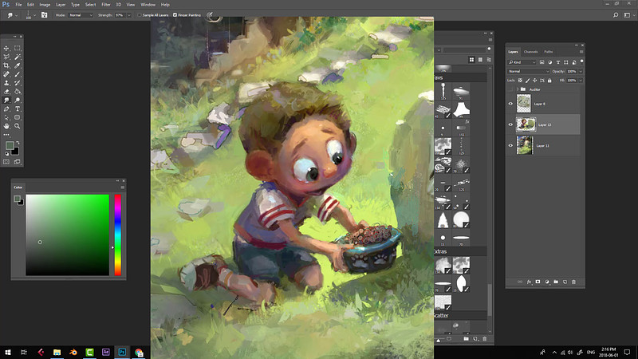
Task: Open the smudge Mode dropdown set to Normal
Action: (81, 15)
